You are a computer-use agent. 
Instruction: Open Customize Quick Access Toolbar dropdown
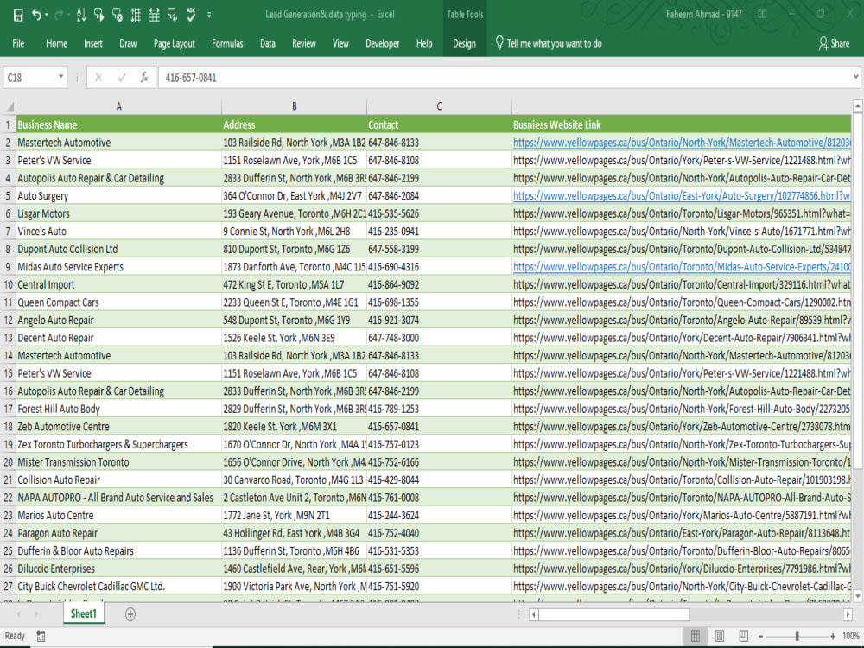209,15
